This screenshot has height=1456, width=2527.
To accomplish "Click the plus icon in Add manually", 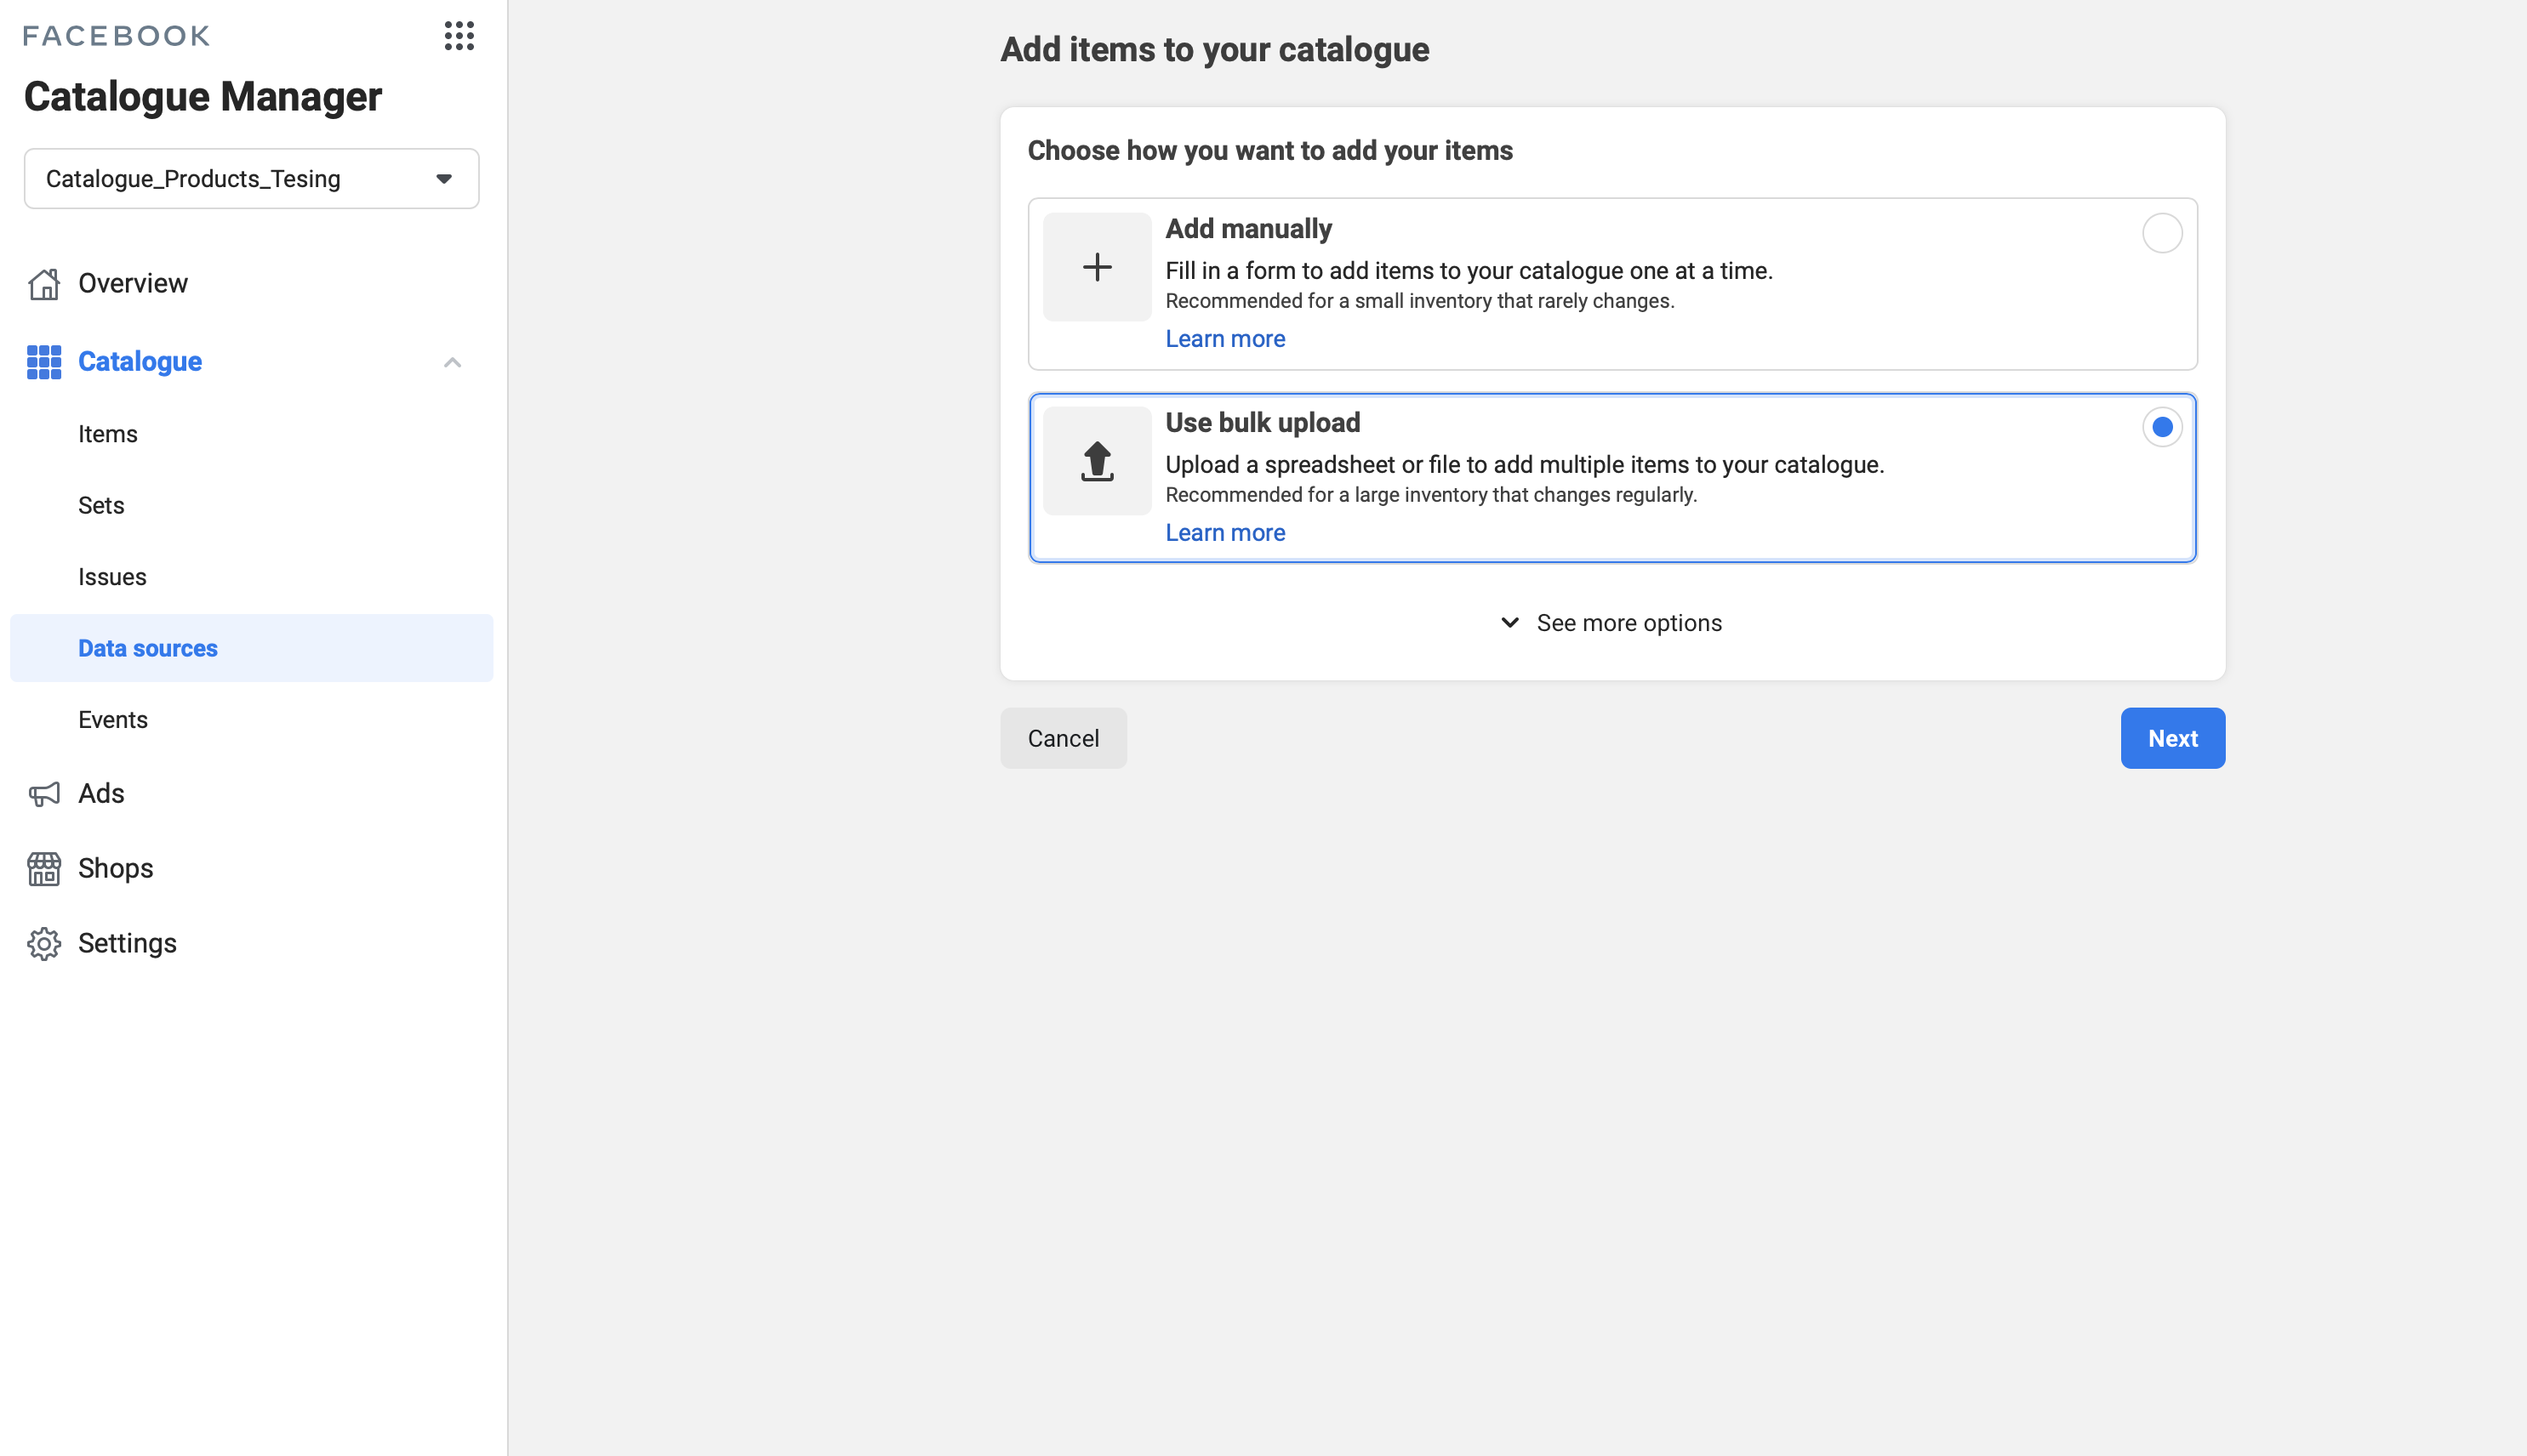I will pos(1097,266).
